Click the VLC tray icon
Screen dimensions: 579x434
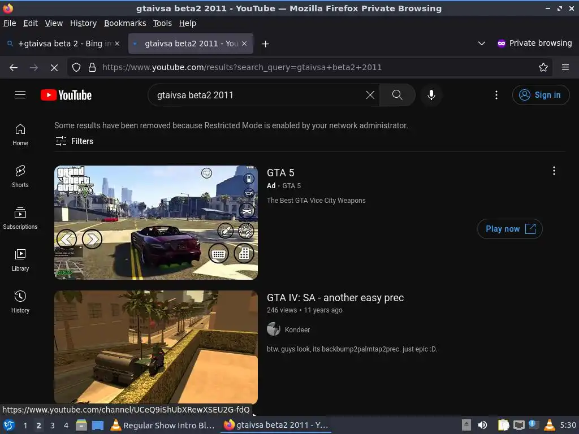click(550, 425)
